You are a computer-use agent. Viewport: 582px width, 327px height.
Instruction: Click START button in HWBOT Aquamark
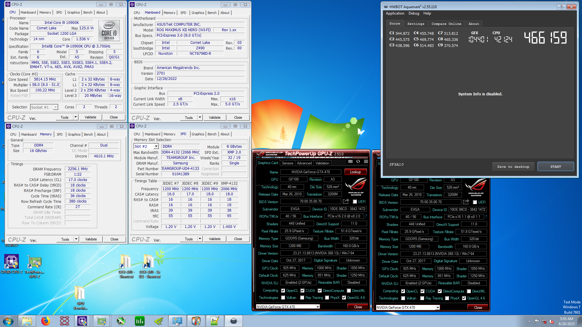tap(556, 167)
